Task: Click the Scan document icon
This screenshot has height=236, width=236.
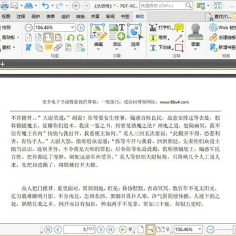Action: (29, 5)
